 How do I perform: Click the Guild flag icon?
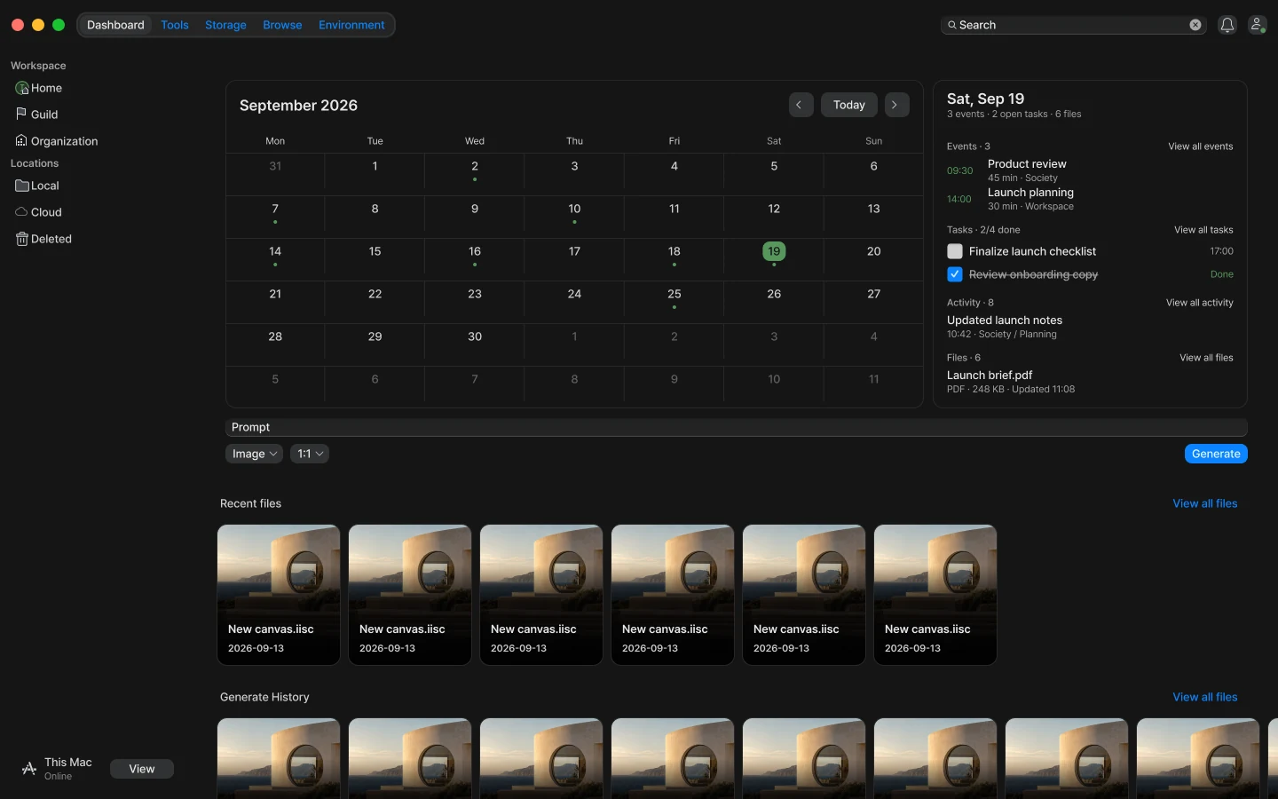(x=21, y=114)
